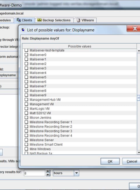Click the Matt S2012 VM row text
Viewport: 140px width, 190px height.
[40, 113]
